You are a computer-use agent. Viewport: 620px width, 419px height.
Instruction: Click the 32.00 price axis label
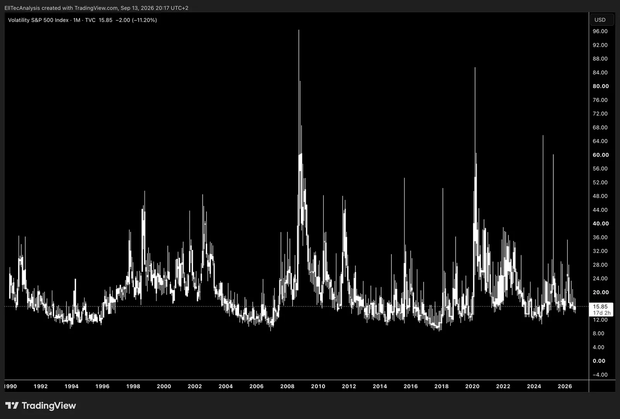point(600,251)
